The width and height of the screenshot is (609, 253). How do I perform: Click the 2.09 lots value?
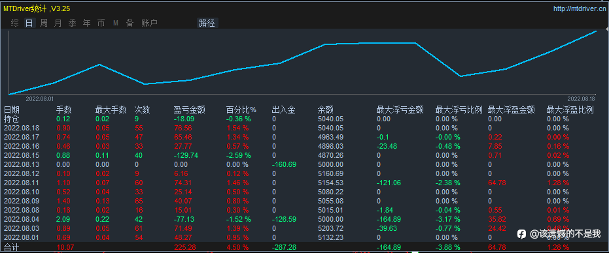point(63,219)
